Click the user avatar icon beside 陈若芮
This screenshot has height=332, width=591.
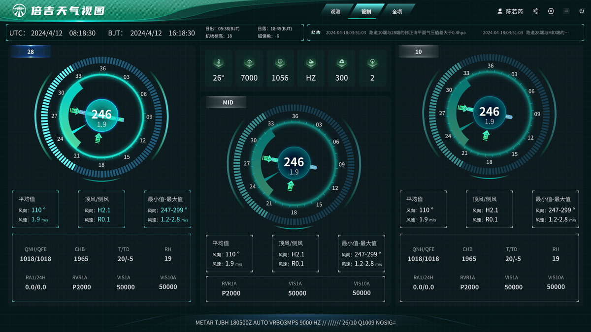[x=500, y=11]
